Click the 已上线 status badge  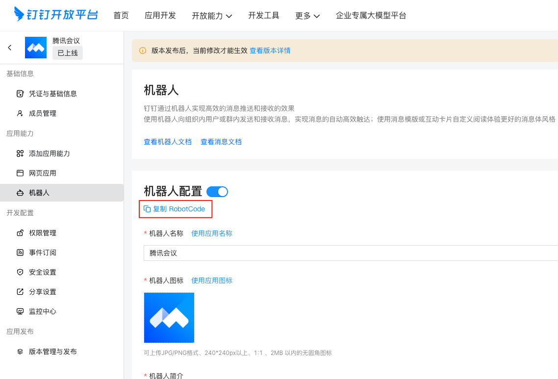[68, 52]
